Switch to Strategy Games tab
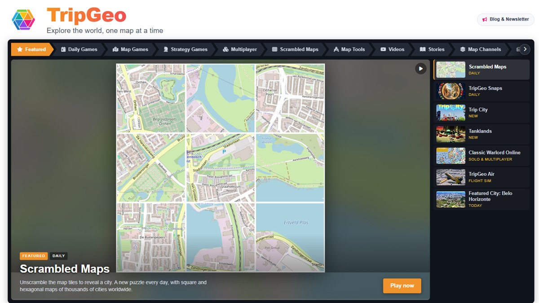Screen dimensions: 539x303 click(x=185, y=49)
